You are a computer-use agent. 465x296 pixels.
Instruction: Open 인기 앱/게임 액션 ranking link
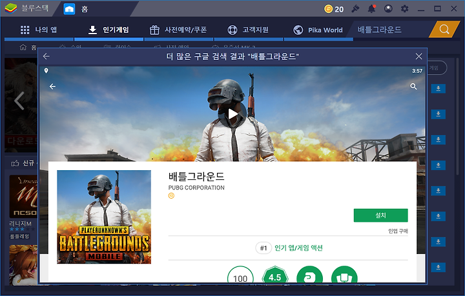pos(298,248)
